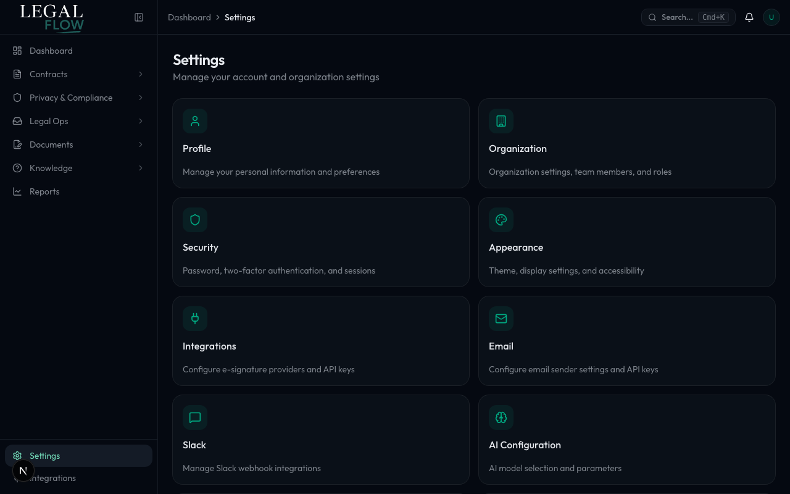Click the Appearance palette icon
790x494 pixels.
click(x=501, y=220)
